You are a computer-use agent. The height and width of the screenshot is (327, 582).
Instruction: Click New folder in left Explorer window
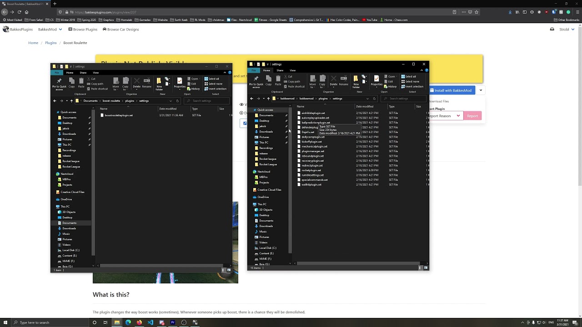(159, 84)
